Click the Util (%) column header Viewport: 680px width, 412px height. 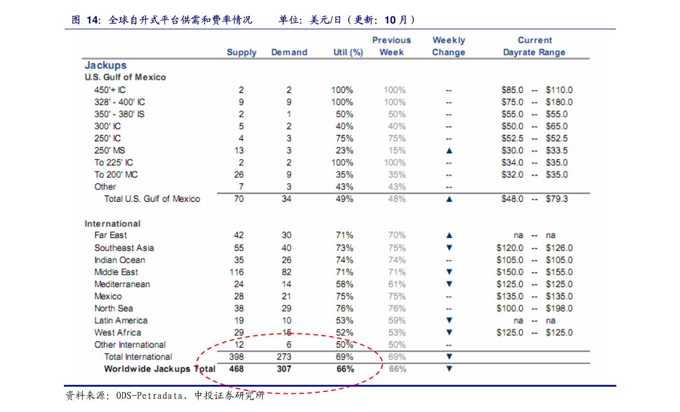348,52
